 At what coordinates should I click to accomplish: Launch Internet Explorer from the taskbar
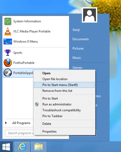point(22,147)
